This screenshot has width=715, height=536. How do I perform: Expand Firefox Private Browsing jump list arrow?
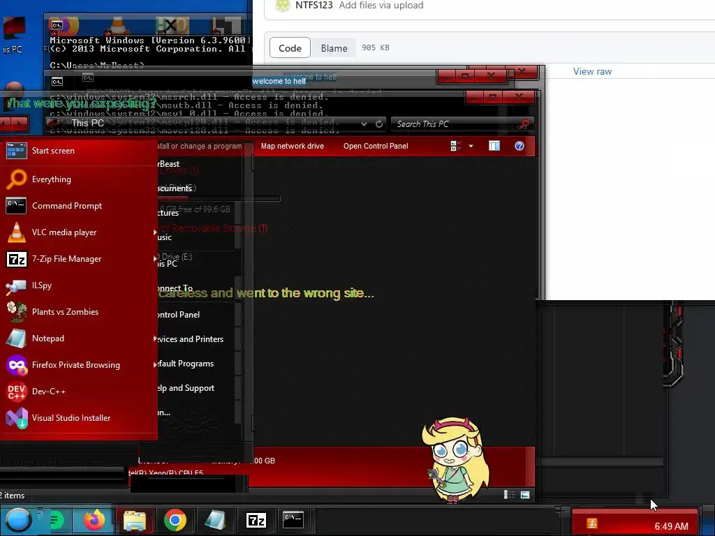pos(154,364)
